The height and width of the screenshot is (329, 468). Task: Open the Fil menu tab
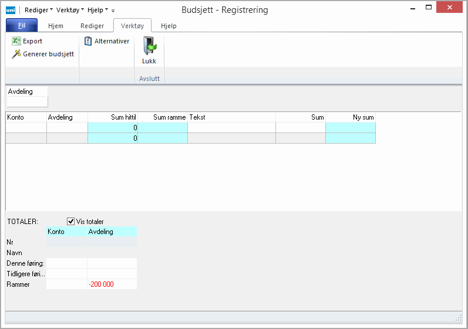[22, 26]
